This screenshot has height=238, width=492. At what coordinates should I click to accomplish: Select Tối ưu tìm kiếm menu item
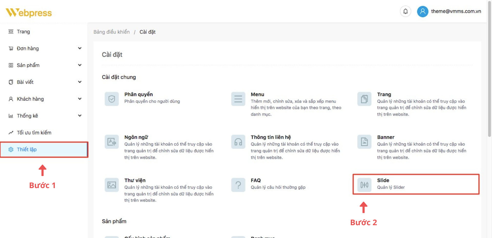(34, 133)
